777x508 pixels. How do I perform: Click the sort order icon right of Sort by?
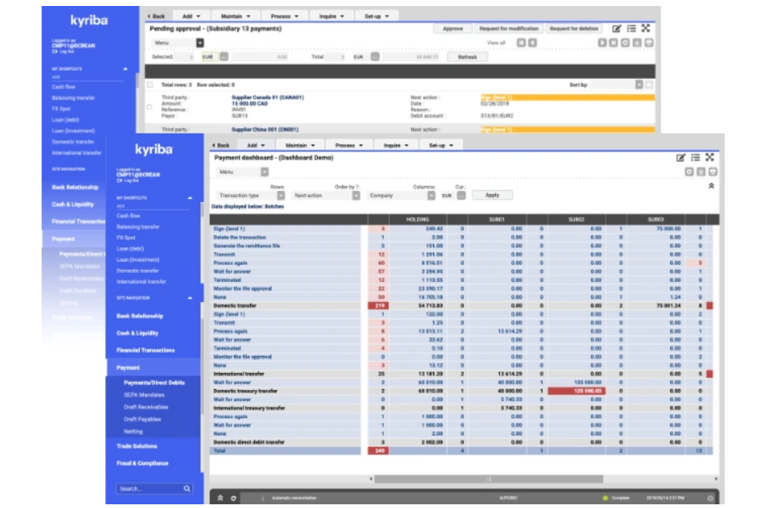649,85
